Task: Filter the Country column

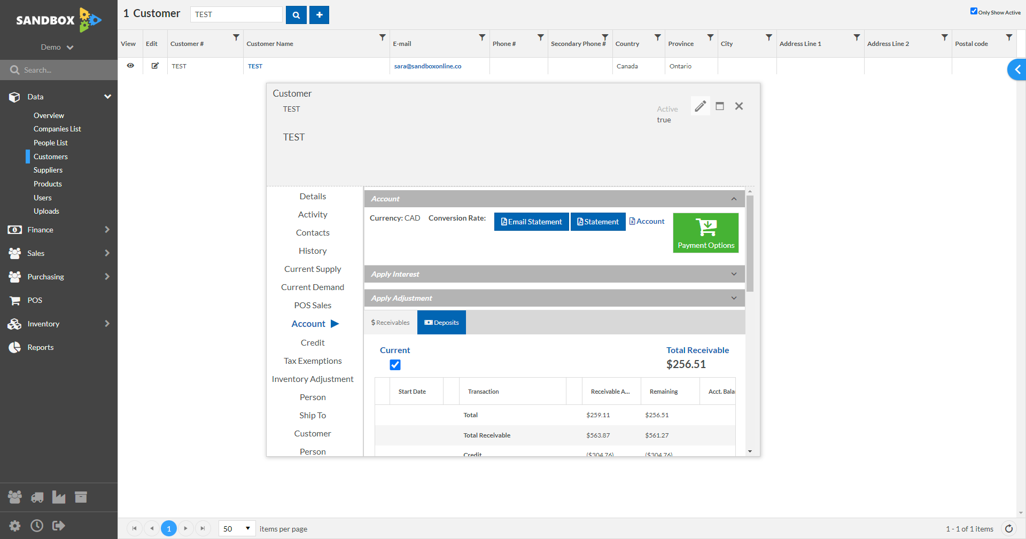Action: point(658,37)
